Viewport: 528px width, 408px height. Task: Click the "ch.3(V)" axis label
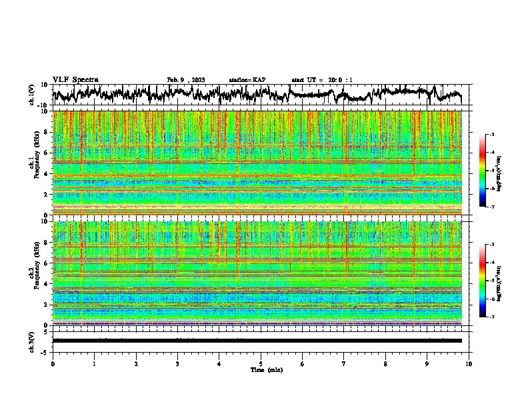(x=32, y=342)
